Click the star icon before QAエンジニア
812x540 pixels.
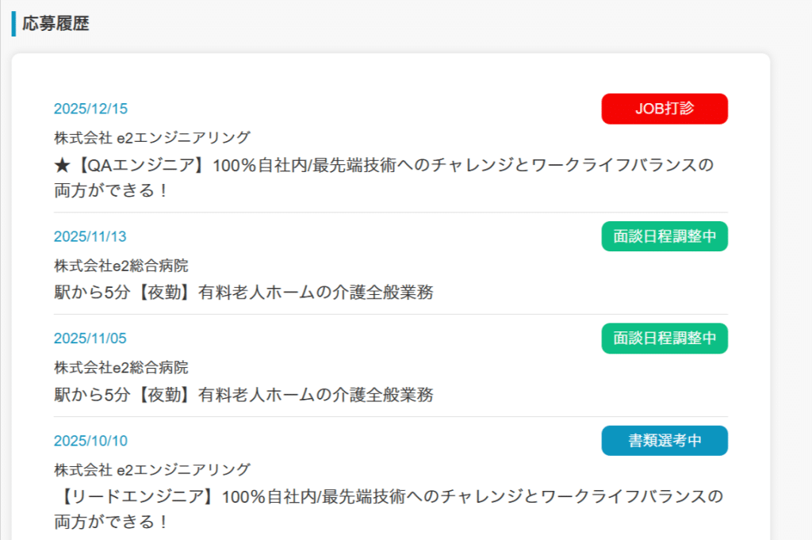pos(63,166)
